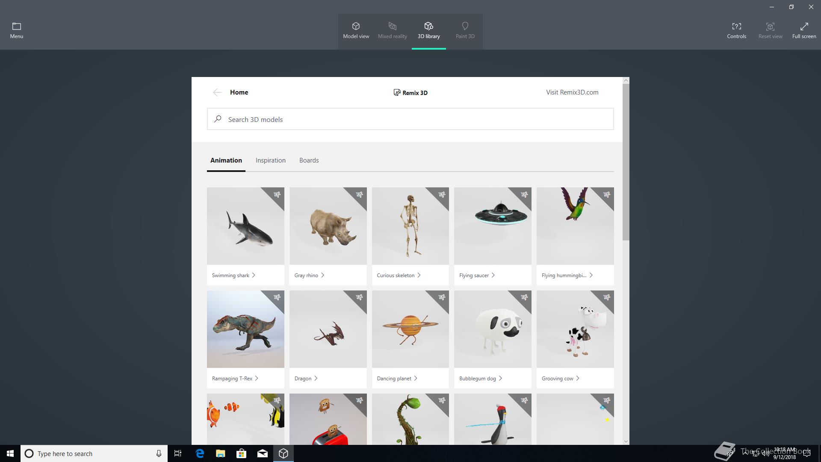
Task: Expand Dragon chevron
Action: 316,378
